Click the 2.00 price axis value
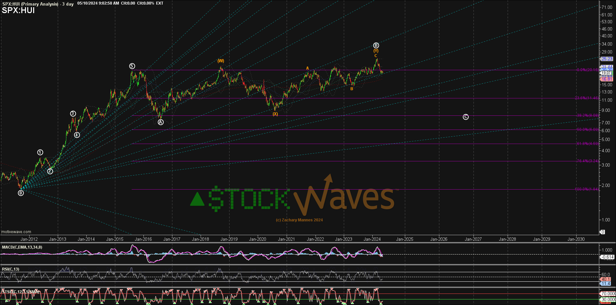 tap(606, 185)
